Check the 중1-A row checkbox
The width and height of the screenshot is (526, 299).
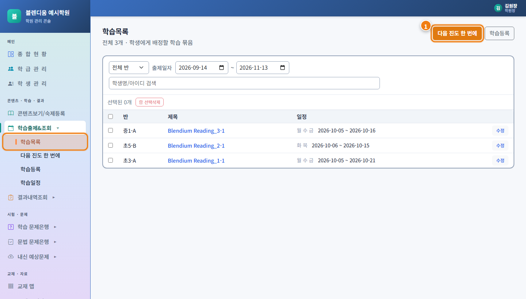click(111, 130)
